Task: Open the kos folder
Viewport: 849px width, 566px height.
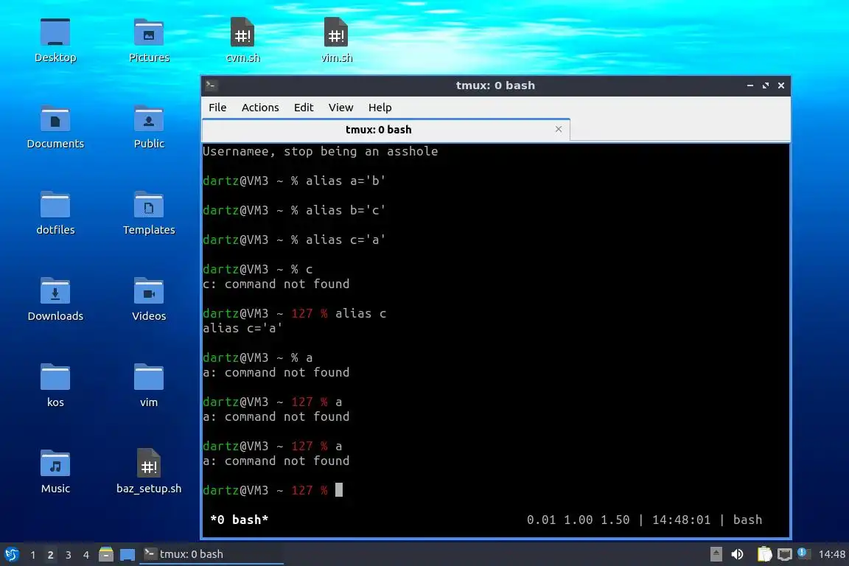Action: (55, 385)
